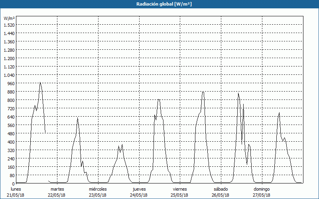Click the W/m² unit label on the axis

pos(9,18)
